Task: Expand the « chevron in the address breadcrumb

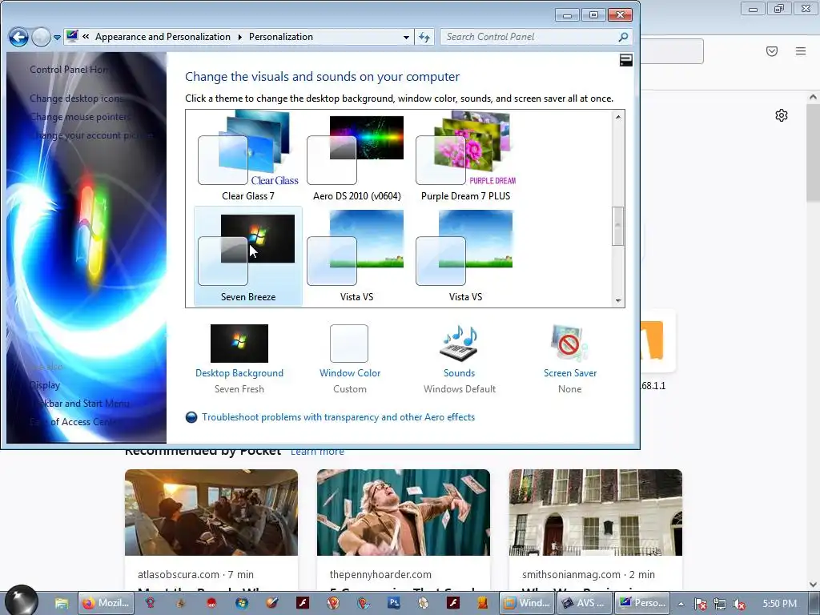Action: pyautogui.click(x=86, y=37)
